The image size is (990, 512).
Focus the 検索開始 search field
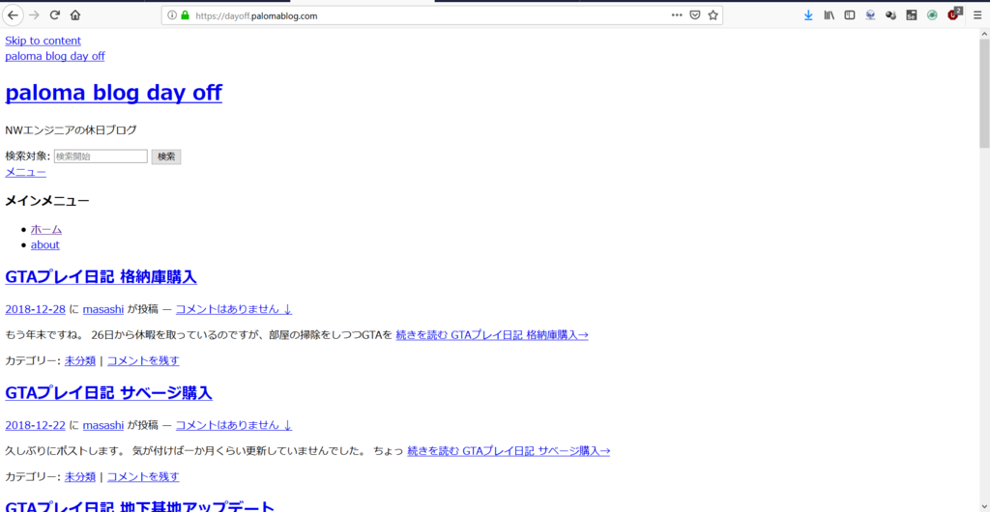coord(101,156)
